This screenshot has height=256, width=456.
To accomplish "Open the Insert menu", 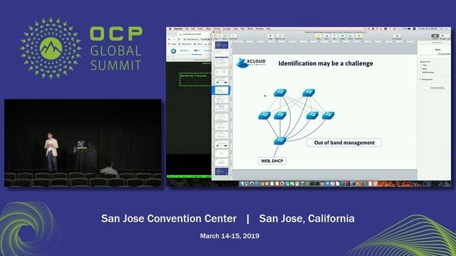I will point(201,28).
